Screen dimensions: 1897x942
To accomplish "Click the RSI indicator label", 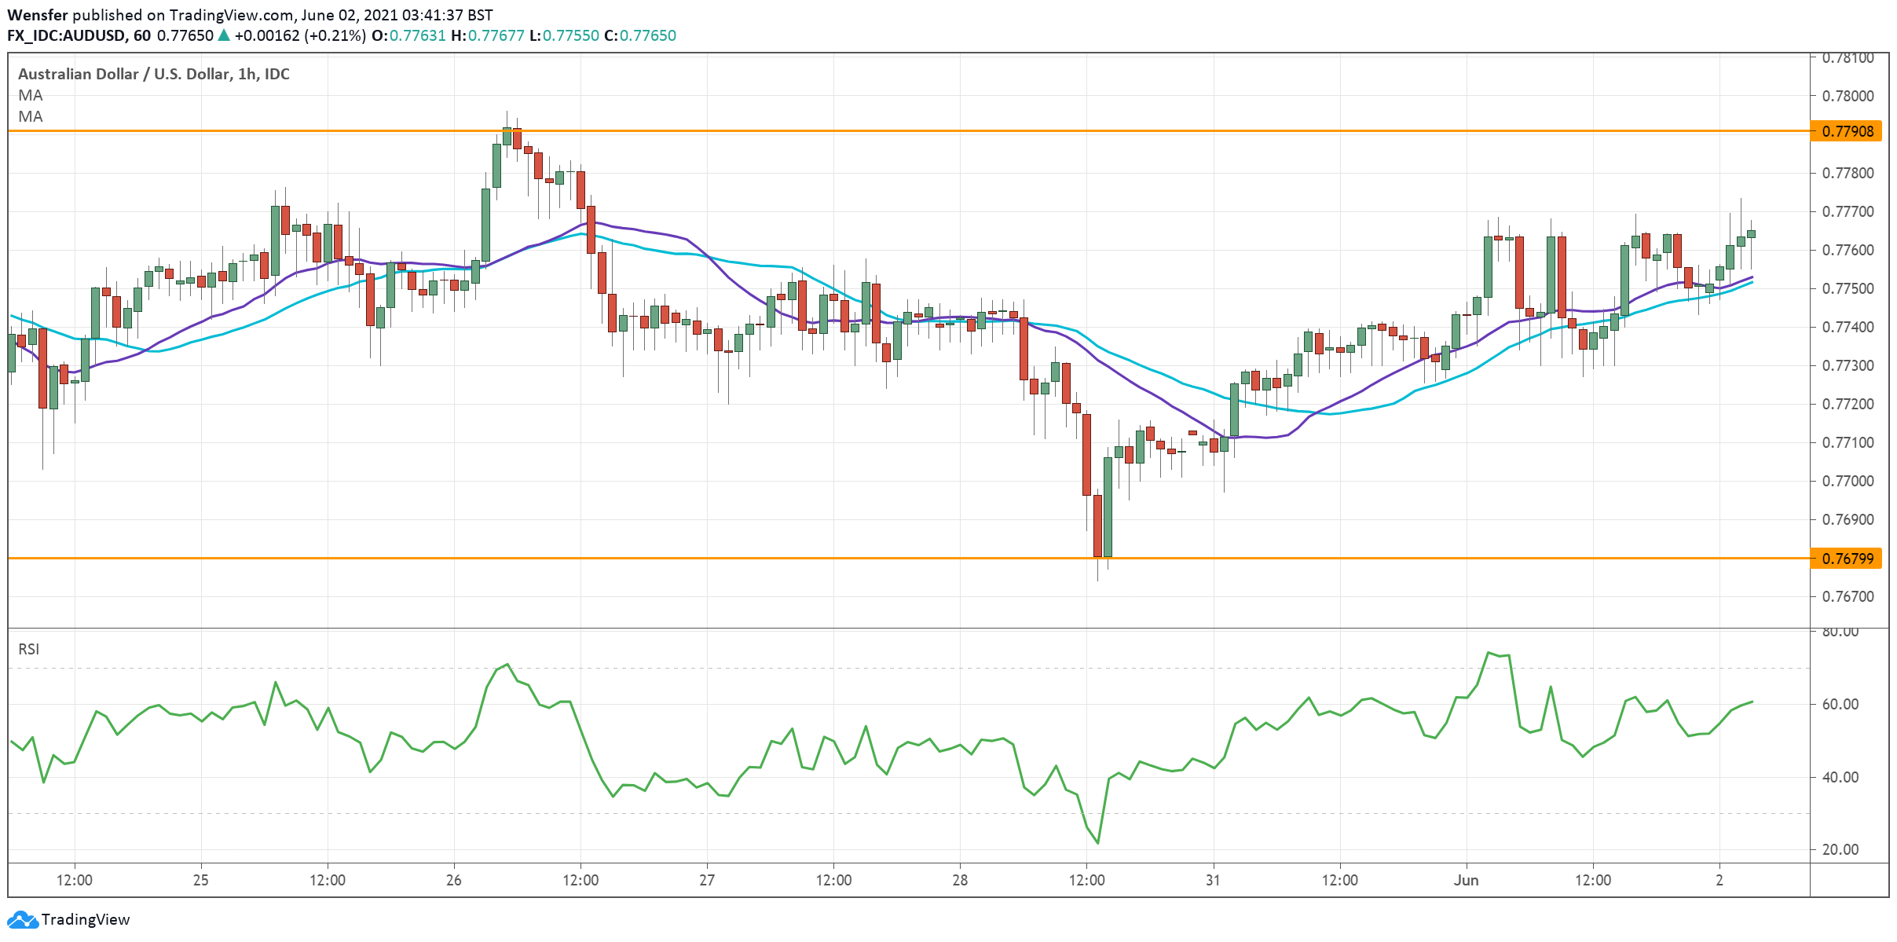I will (30, 648).
